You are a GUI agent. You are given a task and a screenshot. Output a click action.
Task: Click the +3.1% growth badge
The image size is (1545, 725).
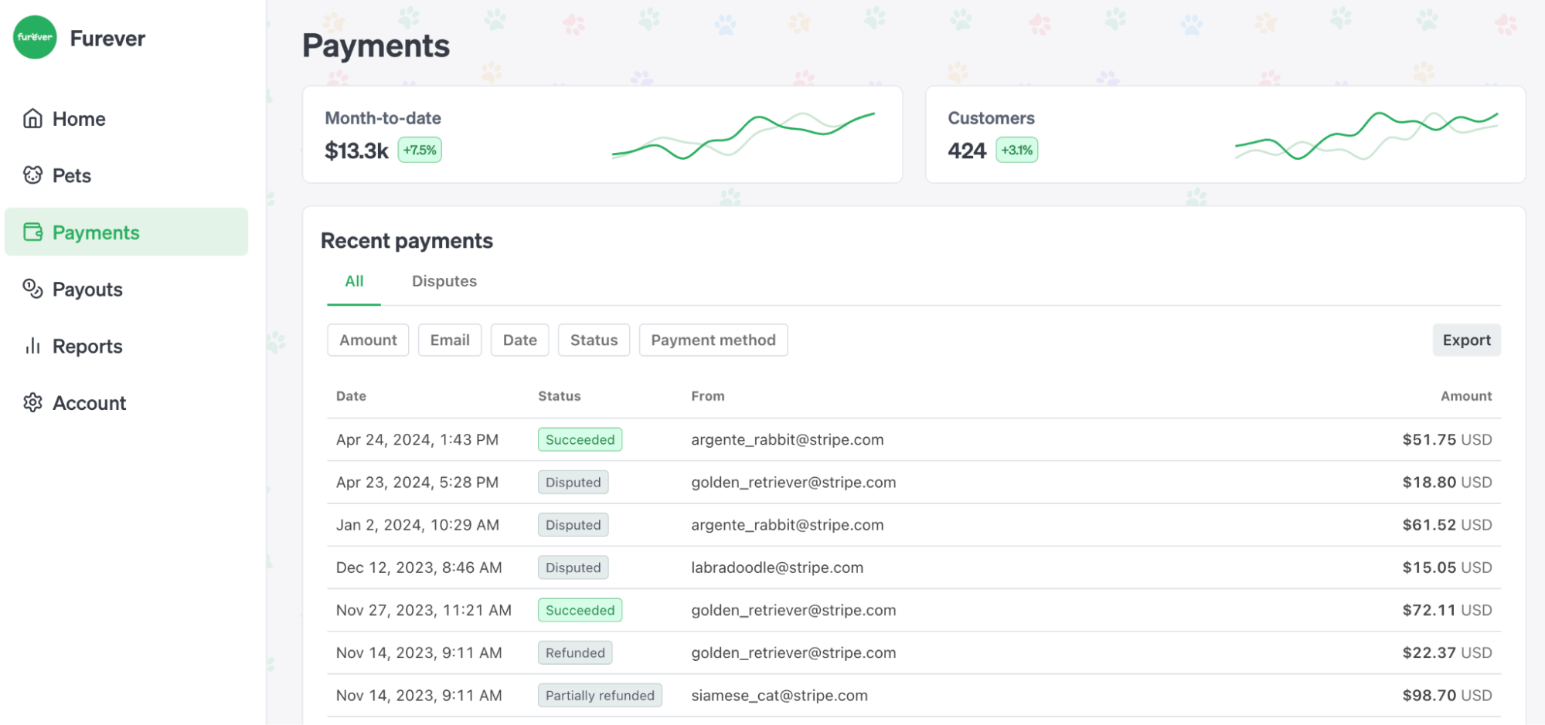(x=1016, y=150)
